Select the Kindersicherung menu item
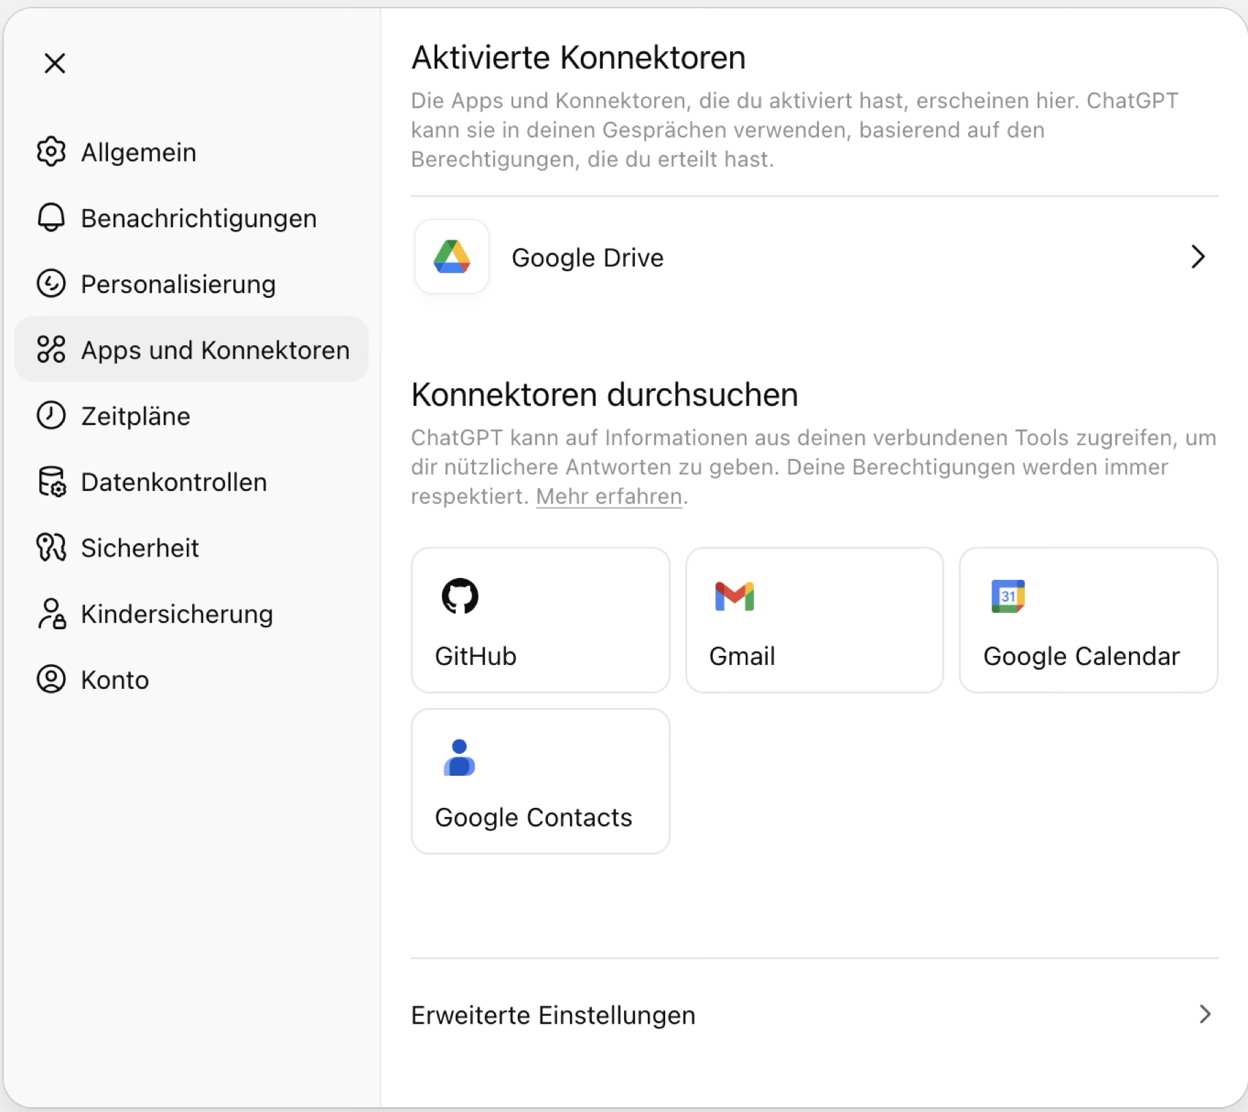The width and height of the screenshot is (1248, 1112). click(177, 614)
